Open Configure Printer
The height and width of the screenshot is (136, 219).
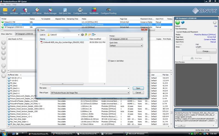point(80,11)
